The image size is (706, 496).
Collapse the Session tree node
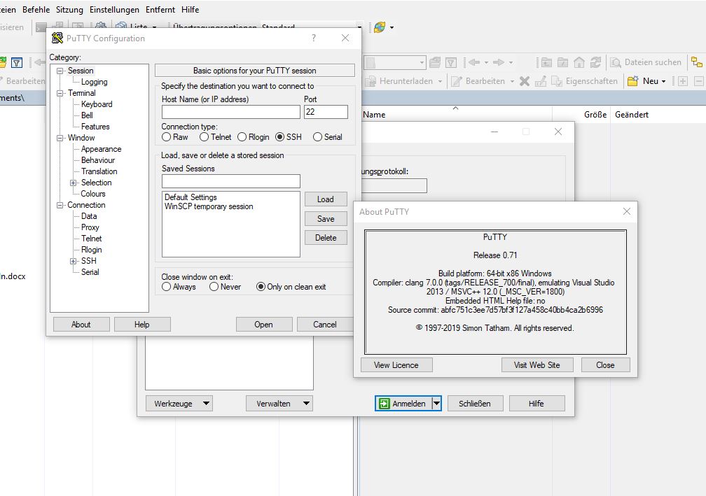tap(60, 71)
